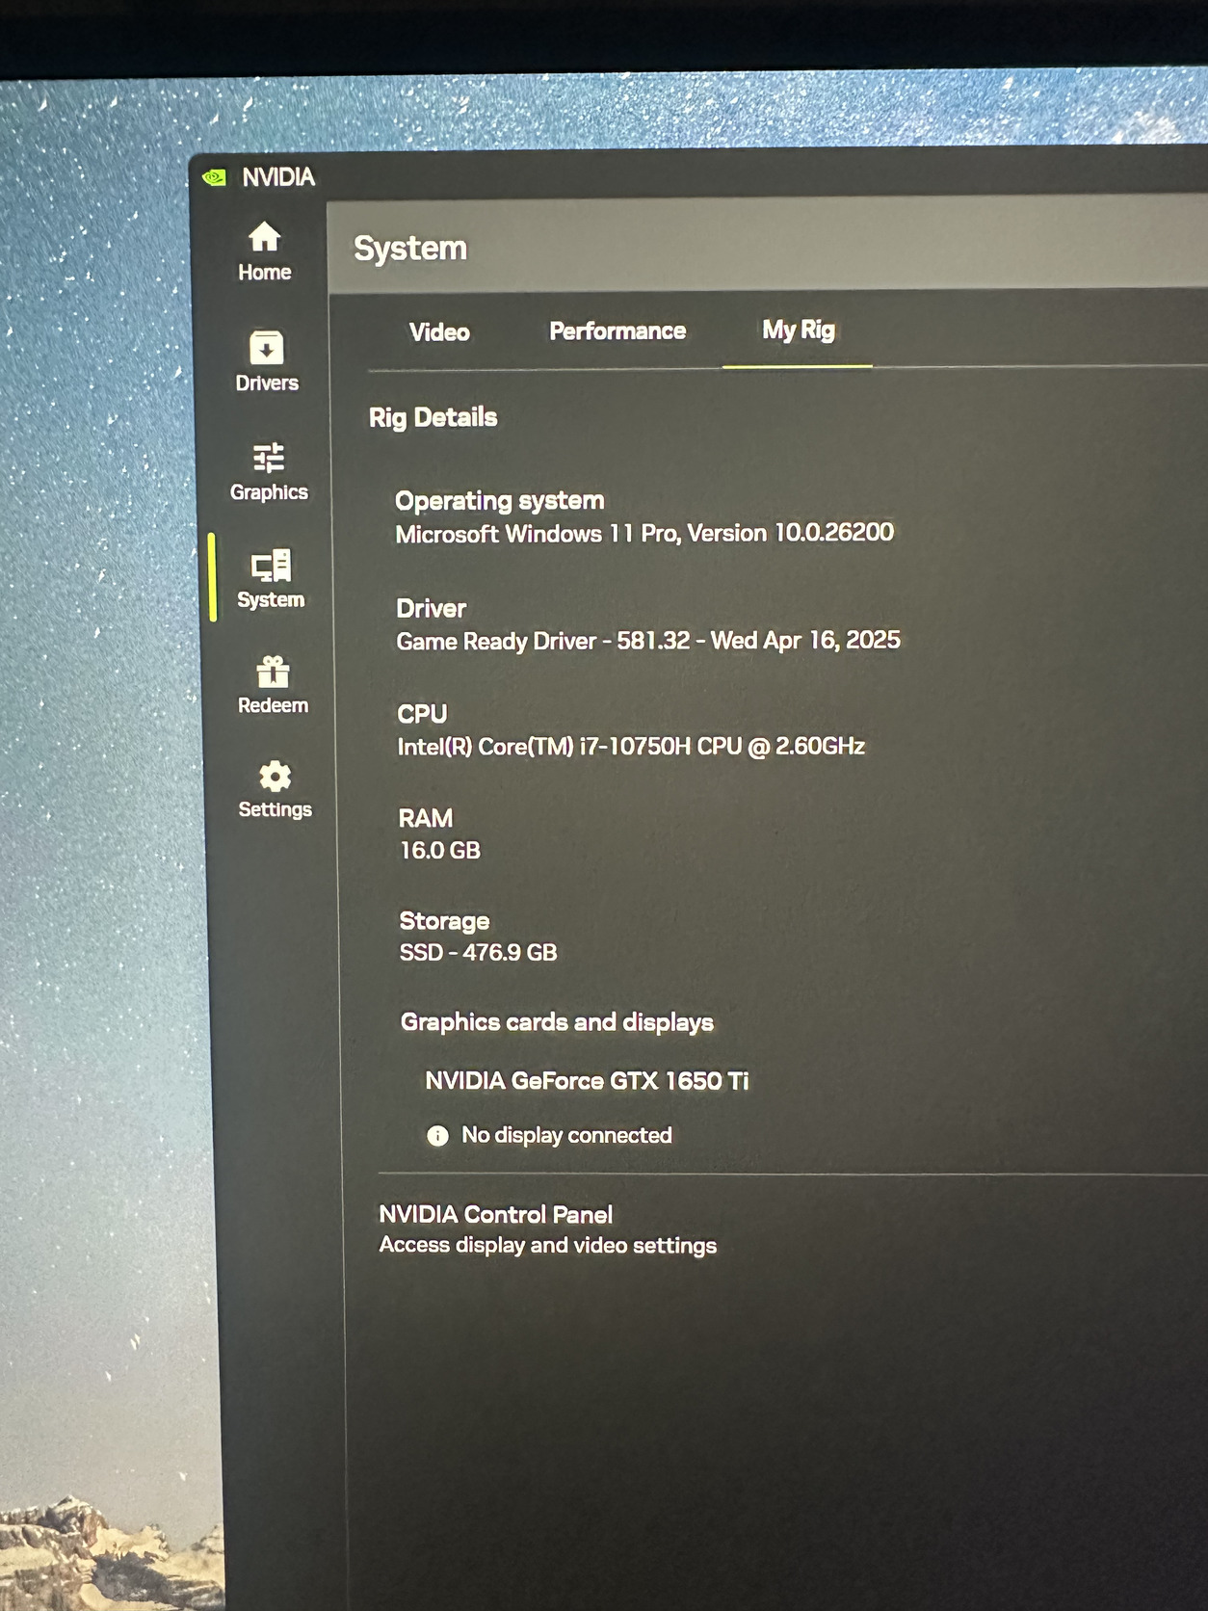Image resolution: width=1208 pixels, height=1611 pixels.
Task: Click Game Ready Driver 581.32 text
Action: click(x=648, y=641)
